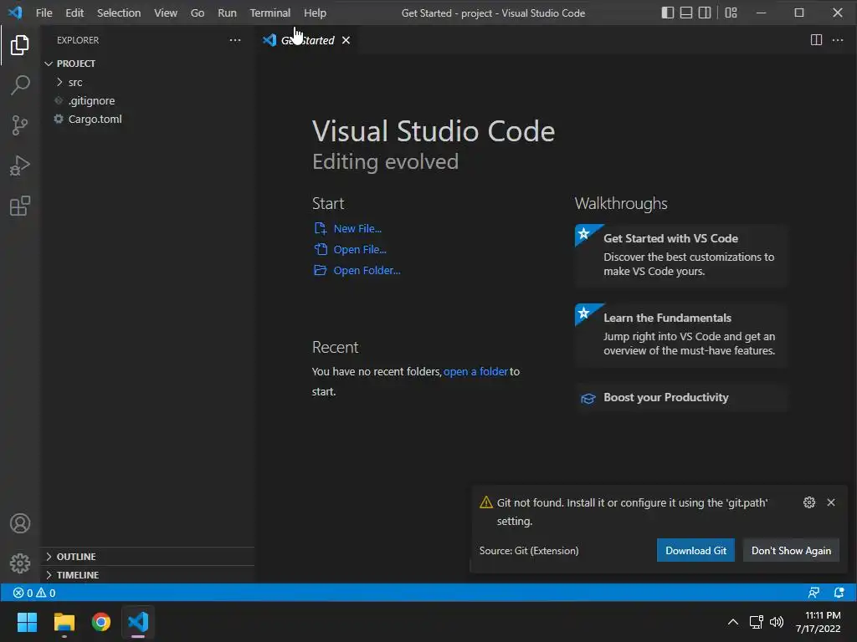Open the Search view in activity bar
Viewport: 857px width, 642px height.
tap(20, 85)
